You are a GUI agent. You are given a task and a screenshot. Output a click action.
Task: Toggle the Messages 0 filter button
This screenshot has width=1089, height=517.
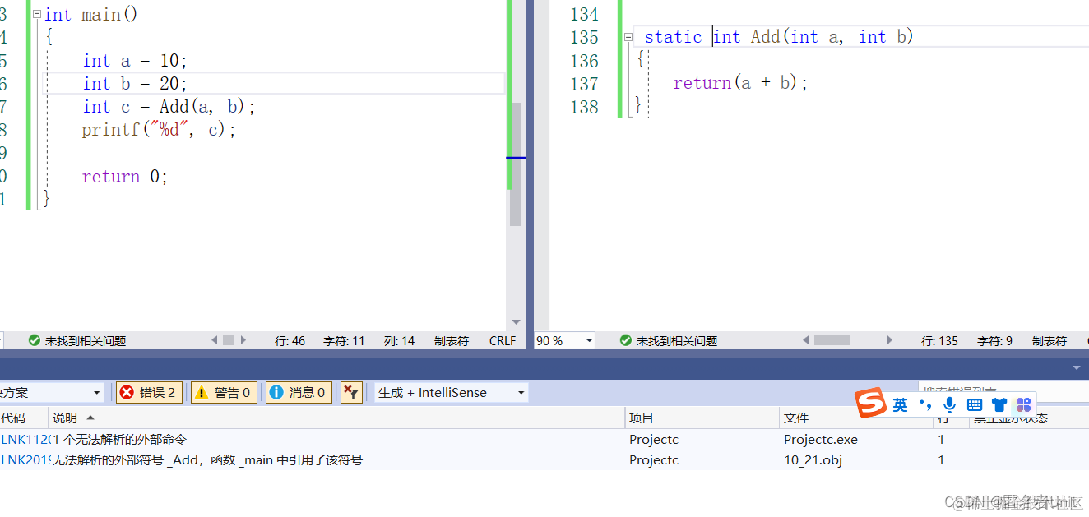[299, 392]
